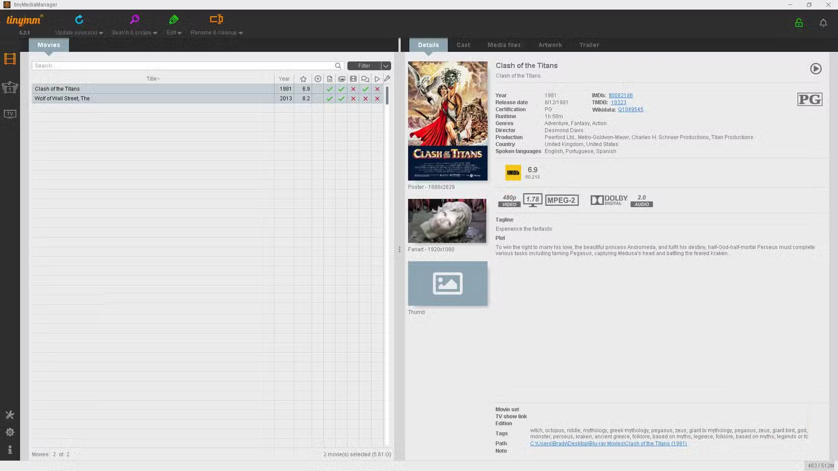Click the green unlock license icon
Screen dimensions: 838x471
799,23
